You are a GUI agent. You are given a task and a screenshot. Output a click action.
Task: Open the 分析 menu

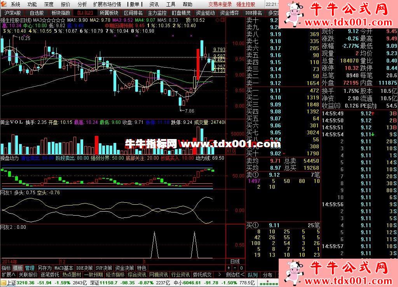point(82,4)
